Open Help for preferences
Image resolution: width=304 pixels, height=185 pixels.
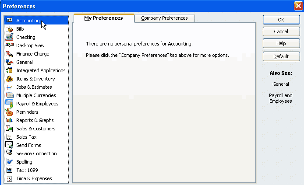point(281,43)
